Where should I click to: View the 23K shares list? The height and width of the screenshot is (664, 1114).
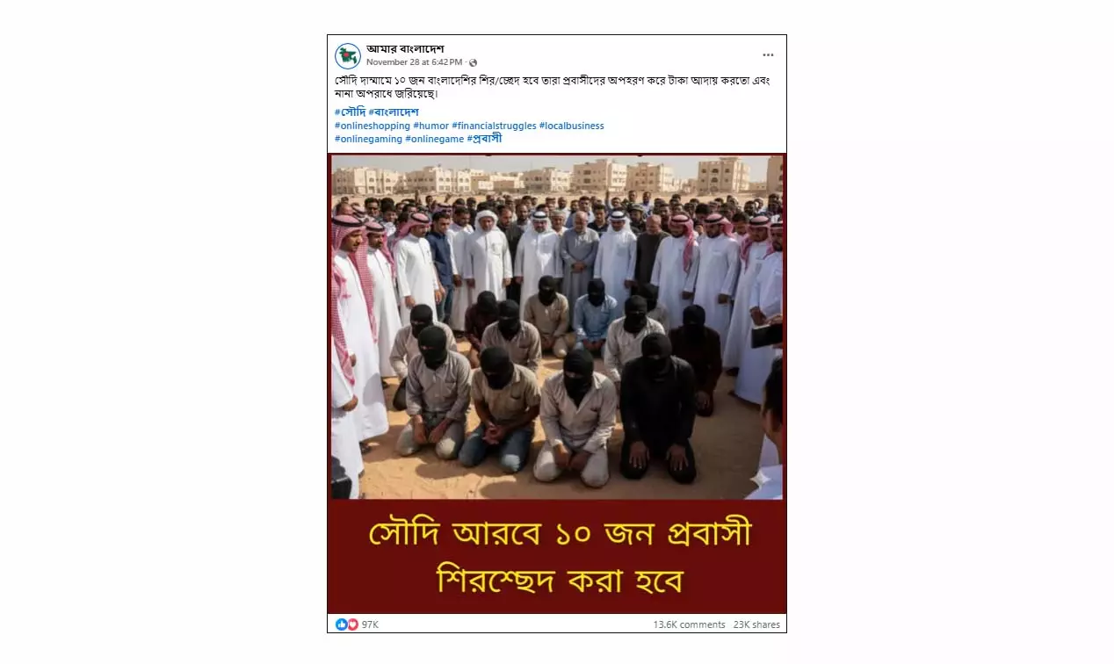756,624
